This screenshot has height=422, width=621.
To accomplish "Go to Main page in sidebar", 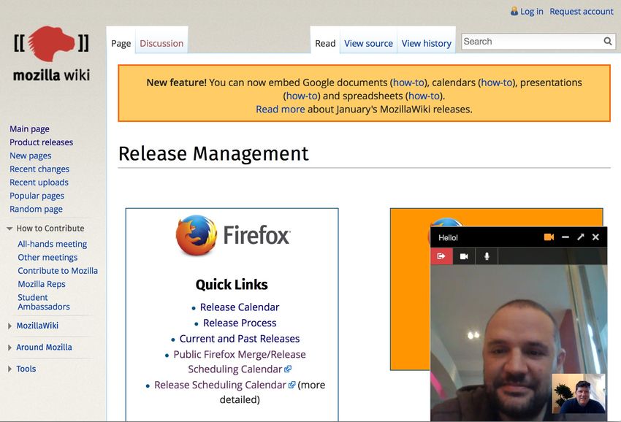I will pos(30,129).
